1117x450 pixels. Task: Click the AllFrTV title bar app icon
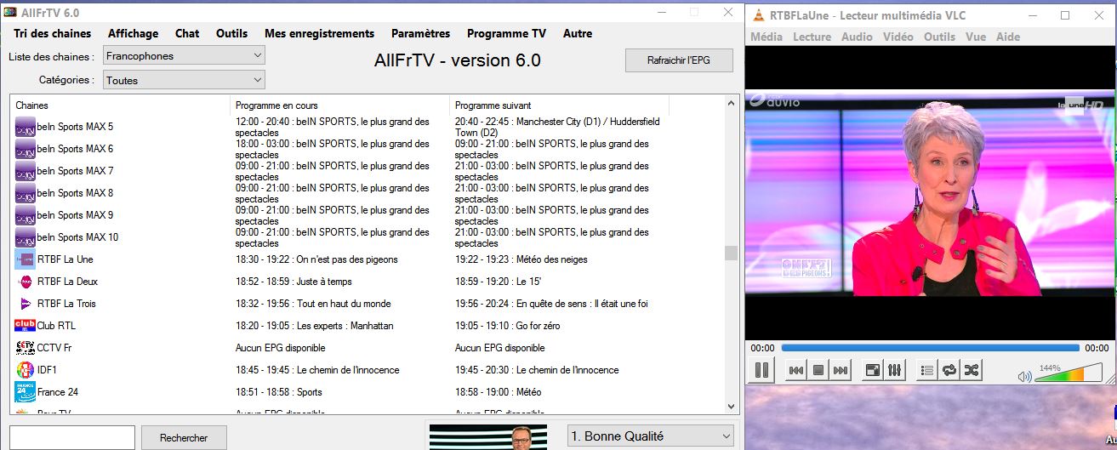point(10,11)
